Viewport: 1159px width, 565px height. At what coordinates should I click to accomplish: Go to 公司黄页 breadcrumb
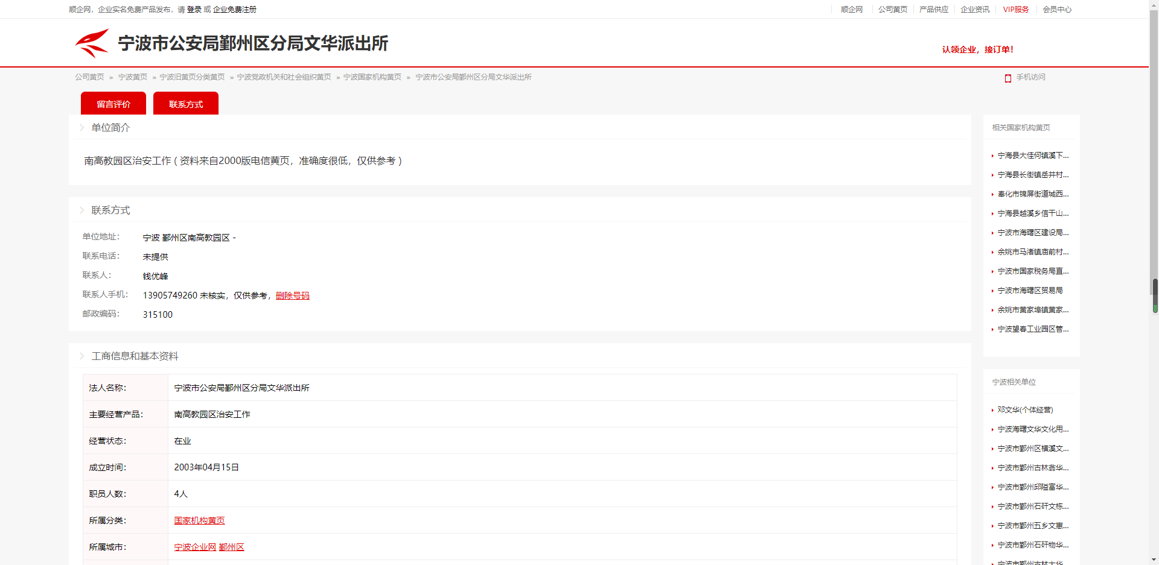[x=89, y=77]
